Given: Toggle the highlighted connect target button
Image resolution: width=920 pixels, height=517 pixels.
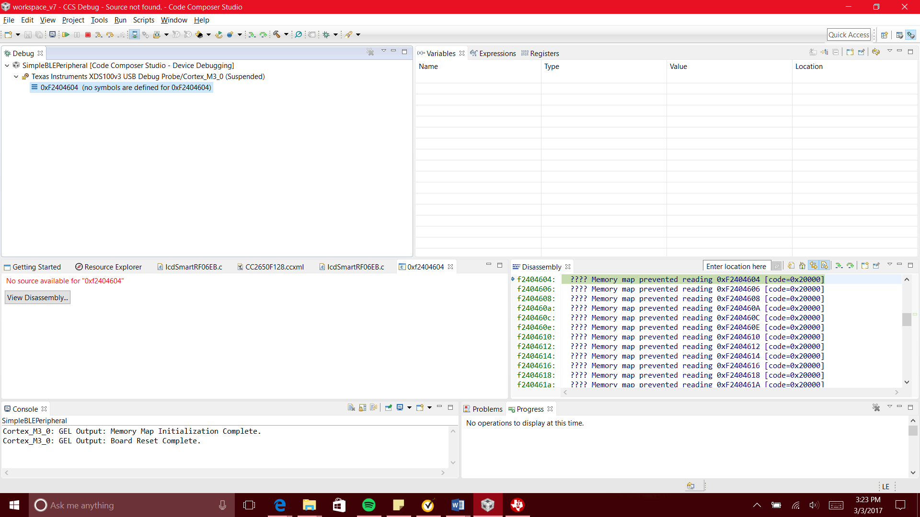Looking at the screenshot, I should point(135,34).
